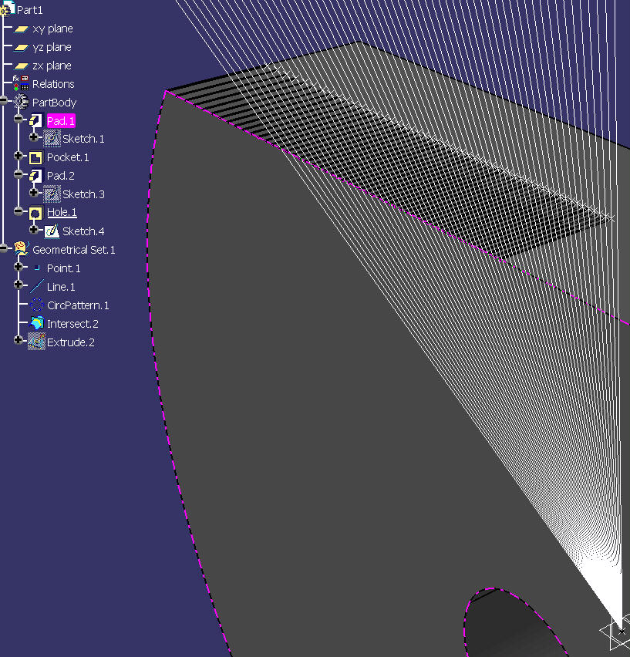Click the Sketch.4 icon

click(52, 231)
